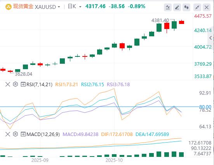Click the MACD axis value 7.64737

click(x=202, y=154)
